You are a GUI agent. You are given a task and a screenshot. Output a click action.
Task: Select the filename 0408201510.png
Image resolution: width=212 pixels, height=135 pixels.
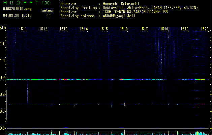(x=17, y=9)
